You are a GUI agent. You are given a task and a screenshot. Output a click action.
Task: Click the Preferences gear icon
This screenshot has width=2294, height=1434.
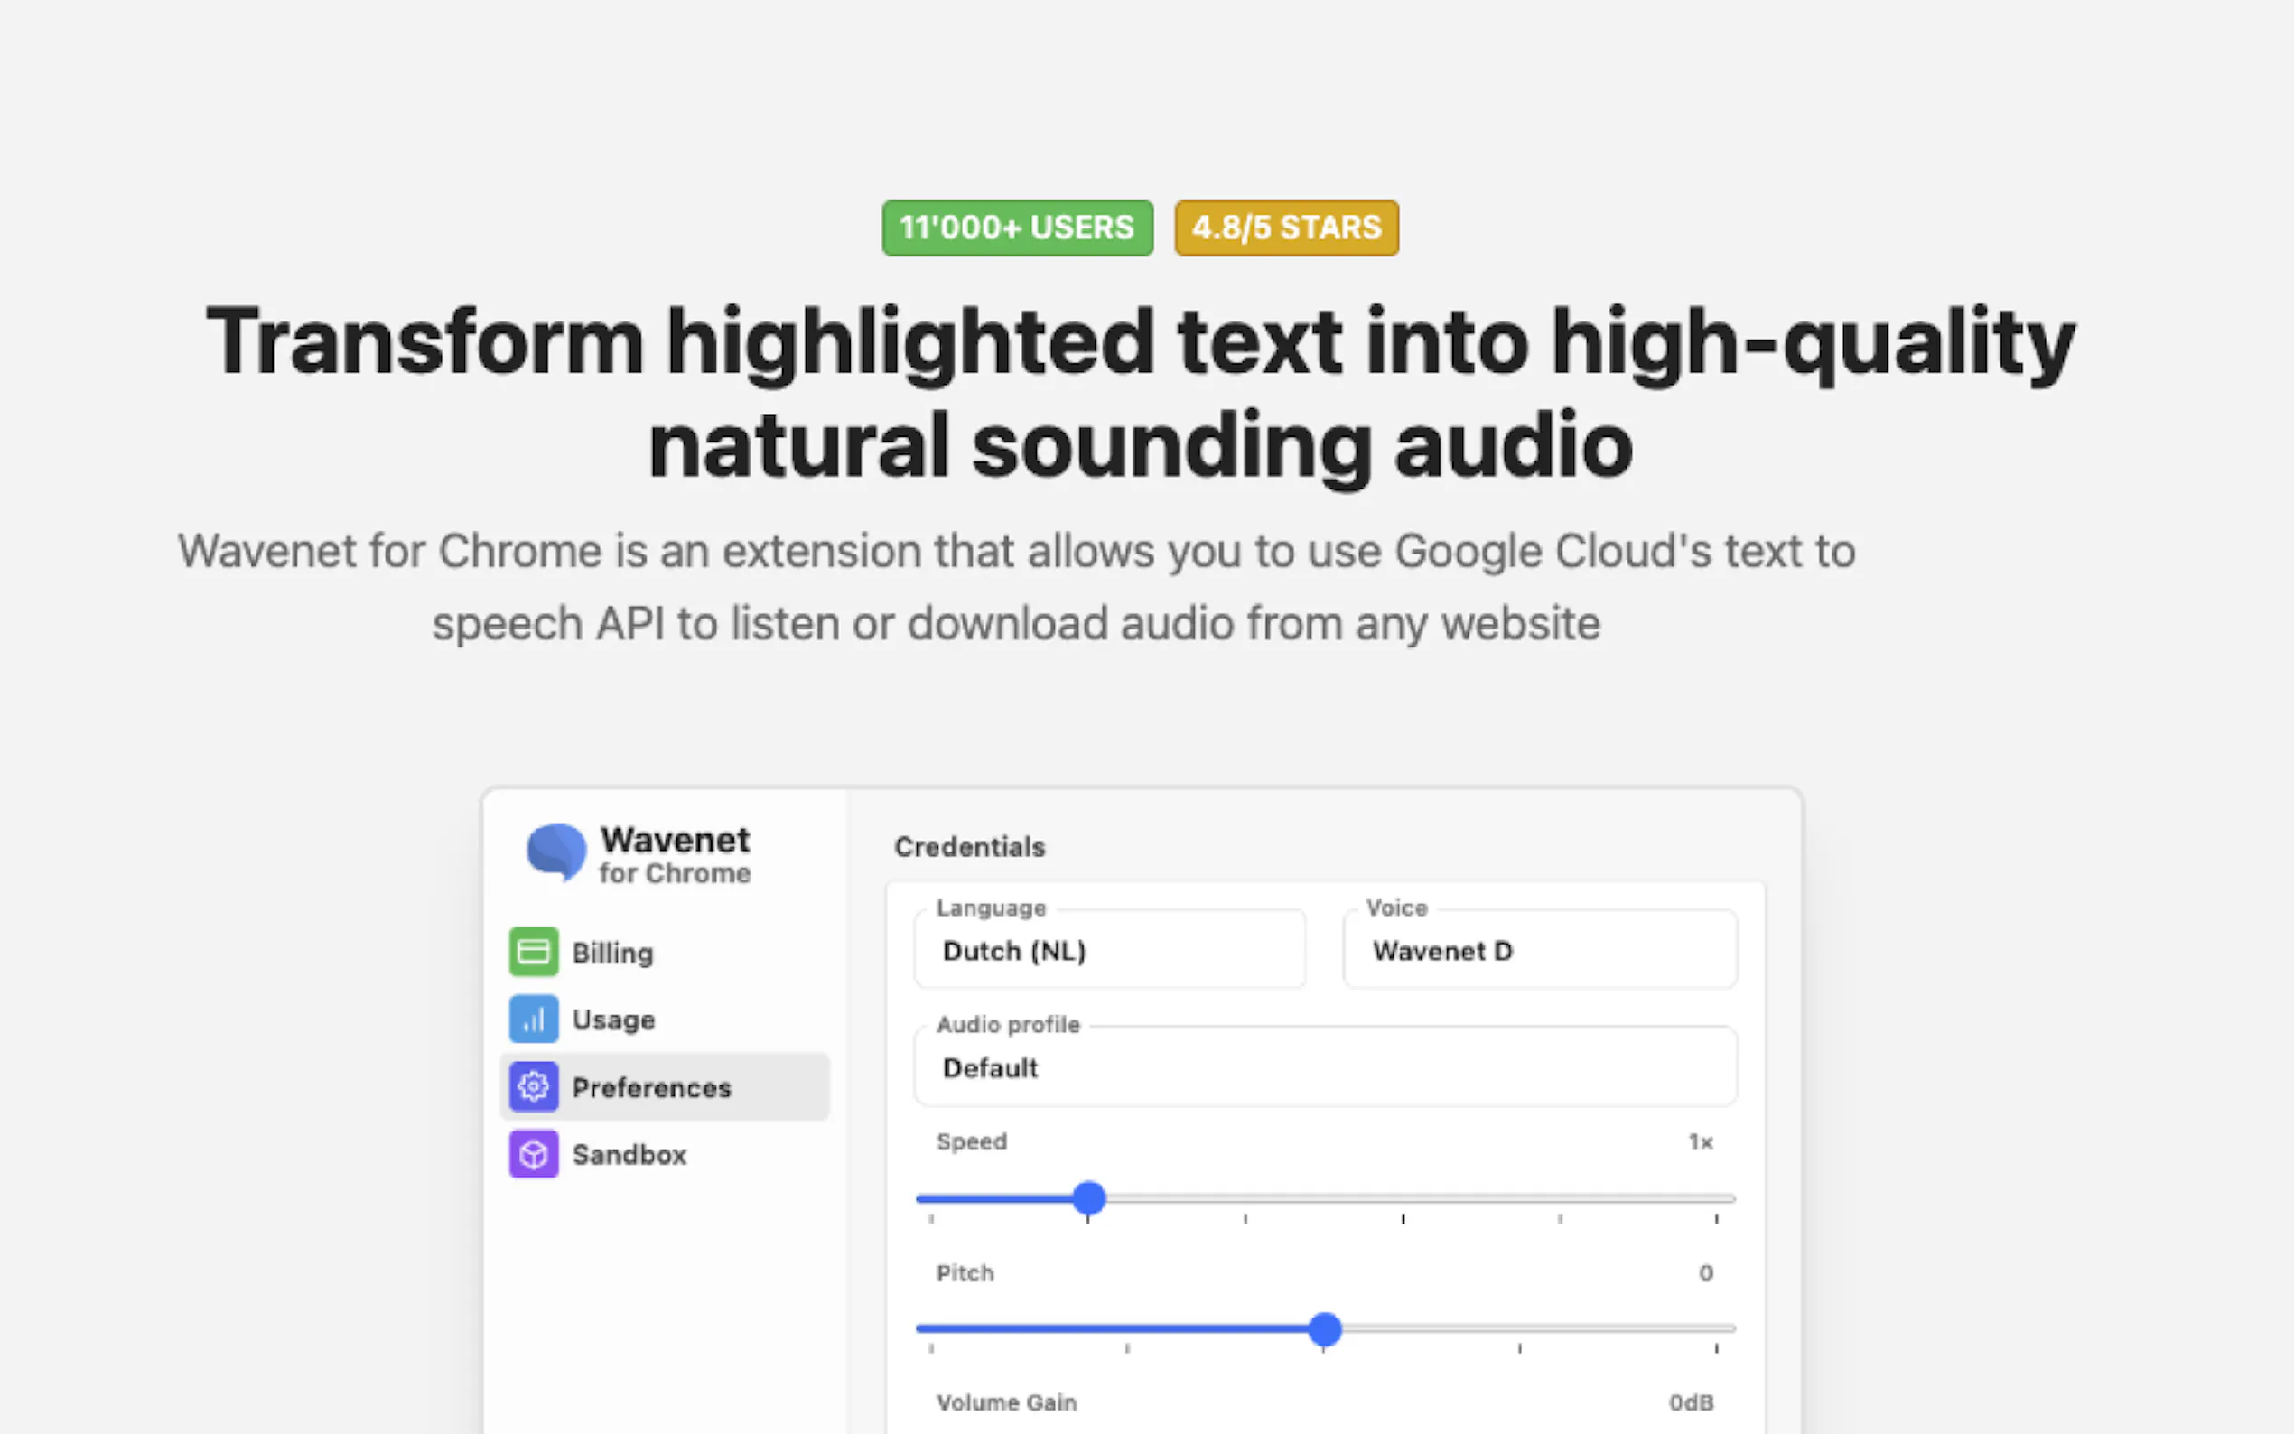tap(533, 1086)
